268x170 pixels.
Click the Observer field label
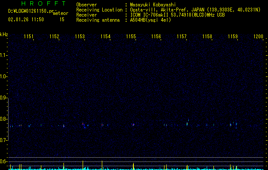[x=86, y=5]
